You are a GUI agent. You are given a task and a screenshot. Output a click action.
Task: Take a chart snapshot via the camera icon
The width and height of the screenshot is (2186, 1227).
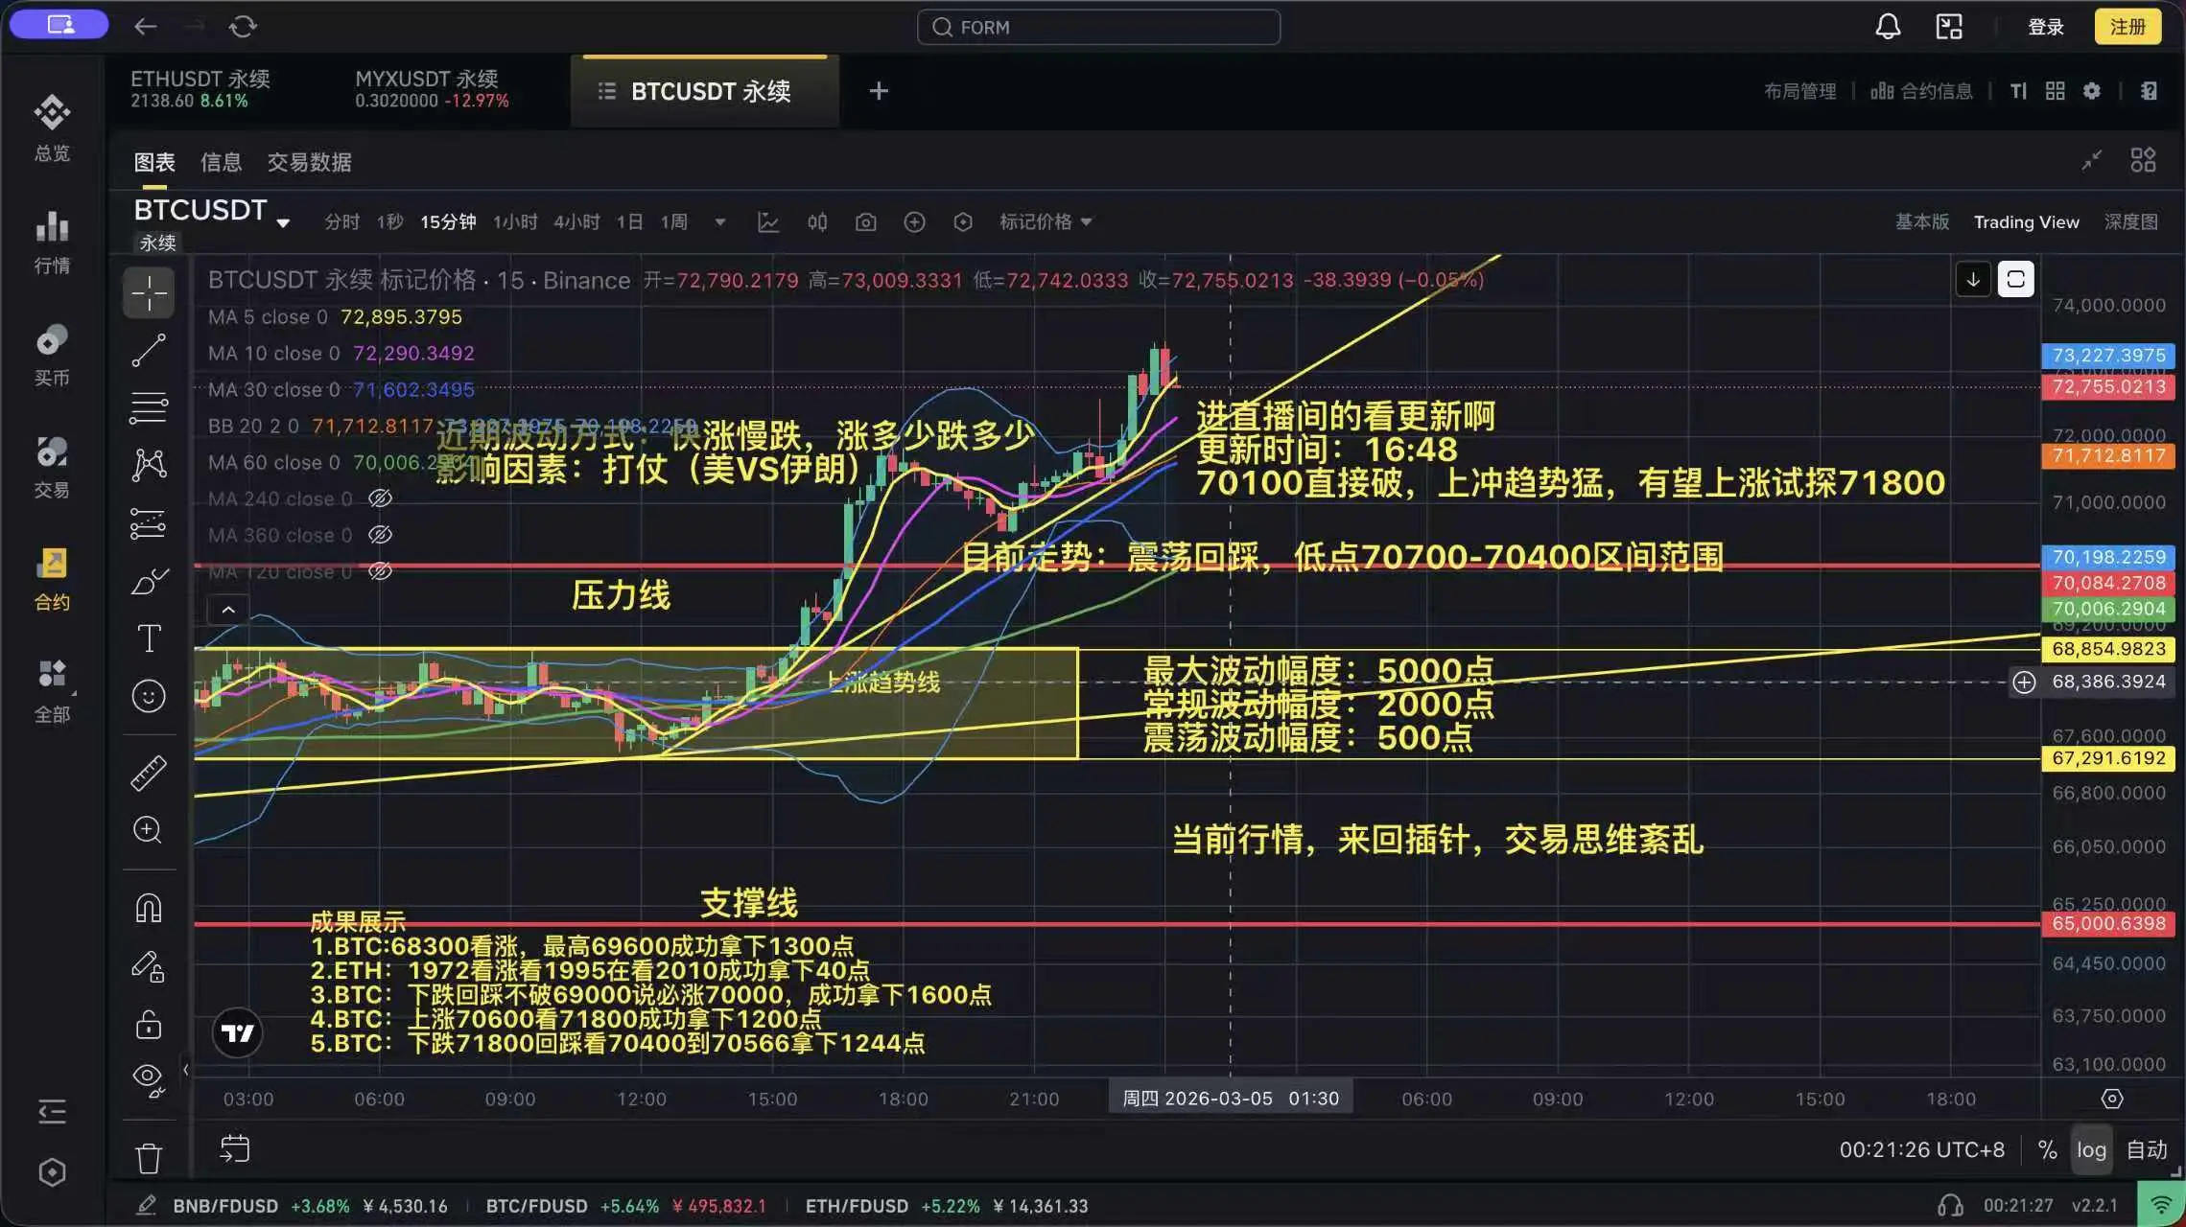pyautogui.click(x=865, y=222)
